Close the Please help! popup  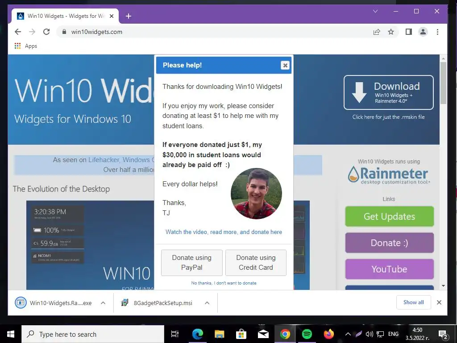[285, 65]
